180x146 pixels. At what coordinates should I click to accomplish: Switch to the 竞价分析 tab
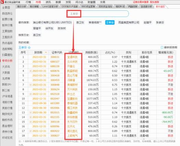(22, 7)
